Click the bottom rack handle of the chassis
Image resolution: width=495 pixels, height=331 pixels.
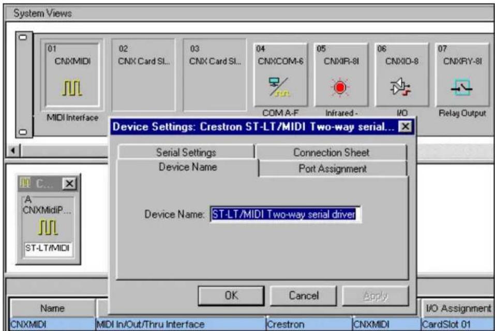(x=23, y=132)
